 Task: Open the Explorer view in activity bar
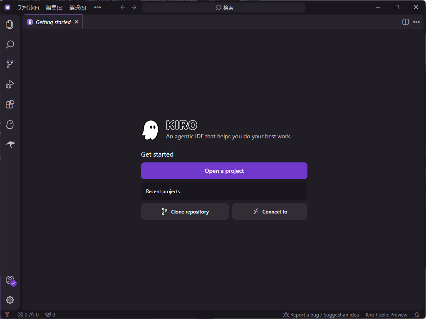[10, 25]
